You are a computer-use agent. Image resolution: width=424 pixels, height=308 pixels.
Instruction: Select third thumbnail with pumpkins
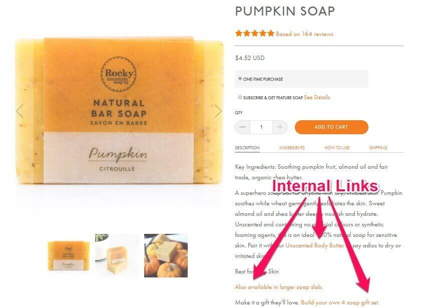pyautogui.click(x=166, y=255)
